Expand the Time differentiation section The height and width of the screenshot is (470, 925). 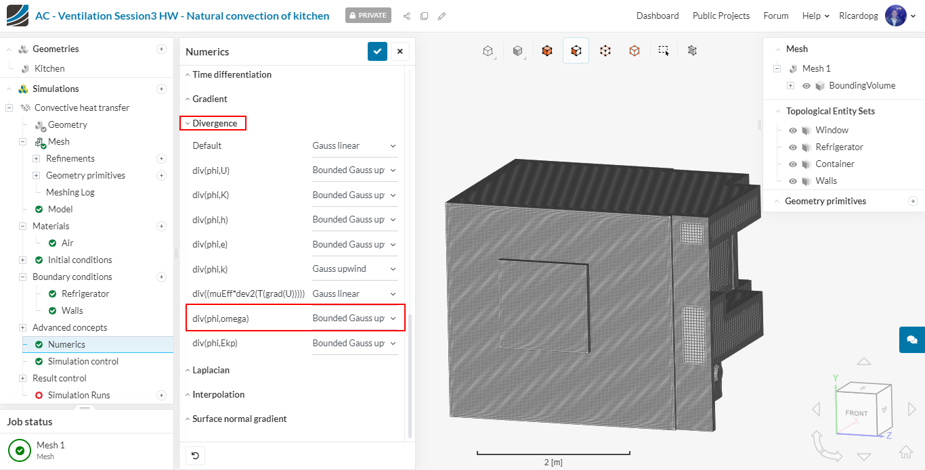(x=228, y=74)
